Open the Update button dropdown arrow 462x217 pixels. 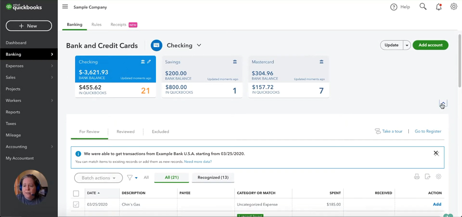coord(407,45)
